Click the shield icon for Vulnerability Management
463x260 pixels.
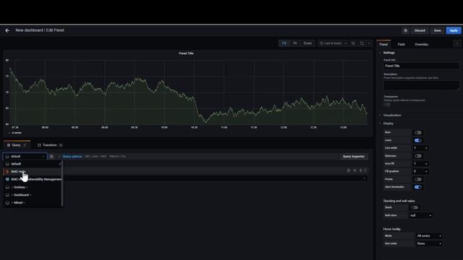coord(7,179)
